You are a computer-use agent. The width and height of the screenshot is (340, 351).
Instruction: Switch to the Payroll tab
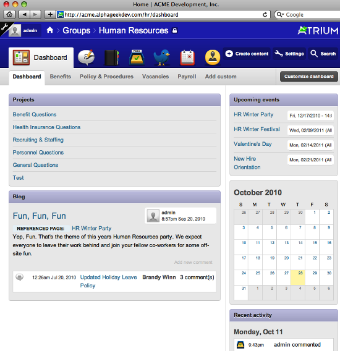point(187,77)
